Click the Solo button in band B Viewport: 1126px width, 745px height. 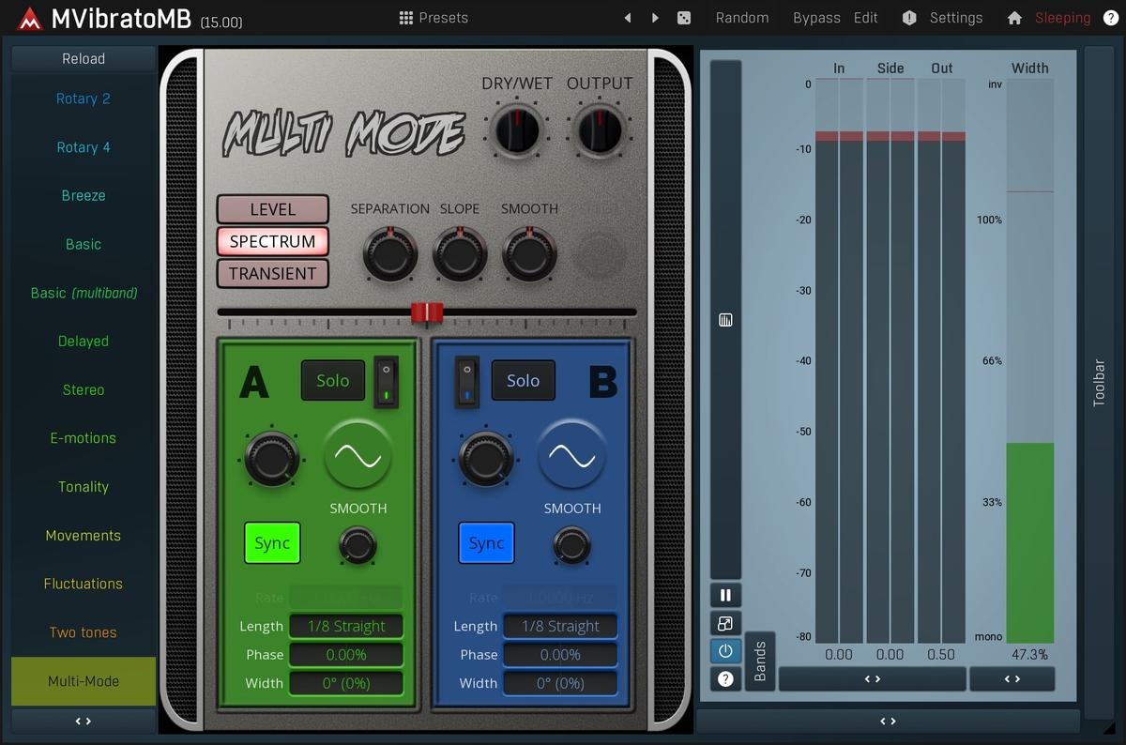(x=523, y=381)
